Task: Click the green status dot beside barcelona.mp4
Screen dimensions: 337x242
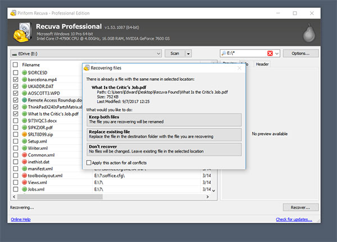Action: pyautogui.click(x=24, y=79)
